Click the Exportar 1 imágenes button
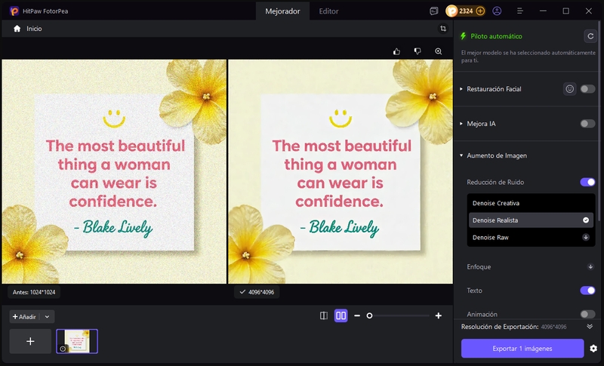 tap(522, 349)
